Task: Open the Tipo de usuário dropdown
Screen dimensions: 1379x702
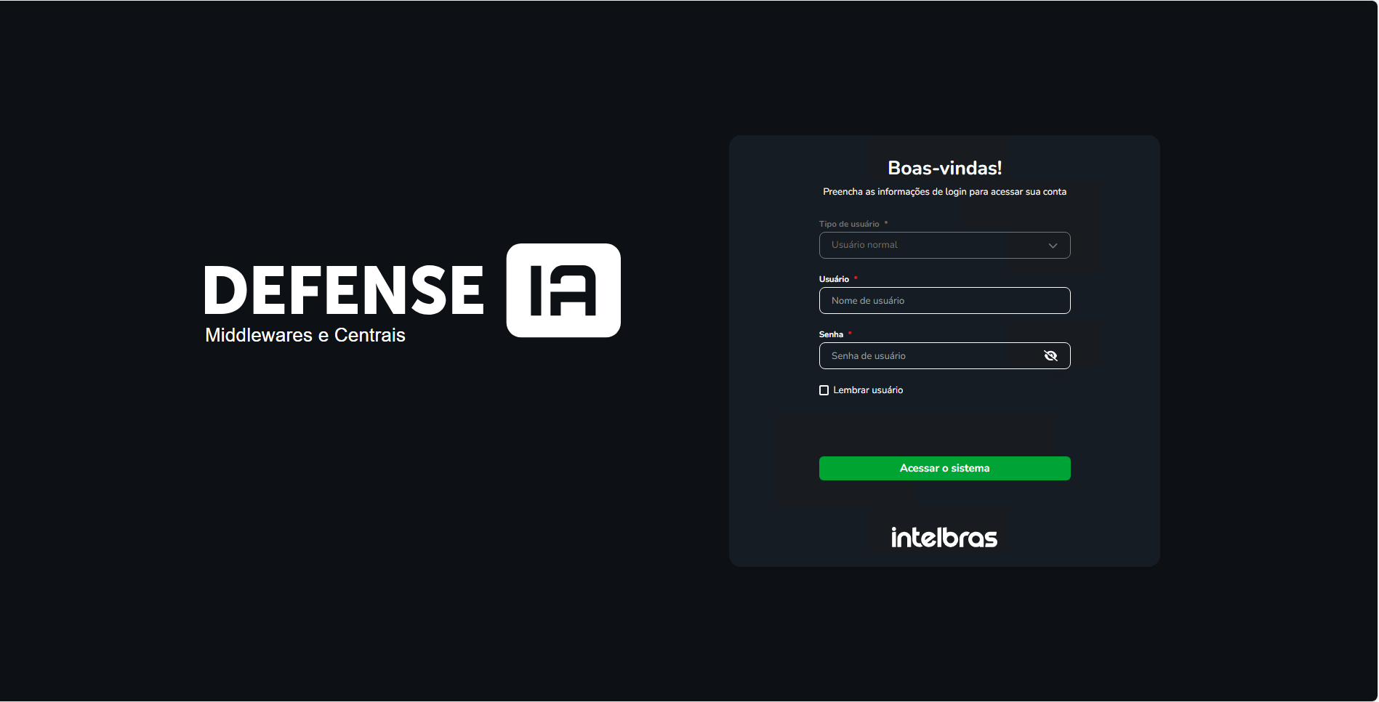Action: click(x=944, y=246)
